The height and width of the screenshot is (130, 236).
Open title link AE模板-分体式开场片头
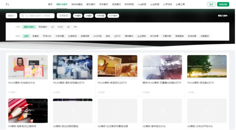point(200,126)
